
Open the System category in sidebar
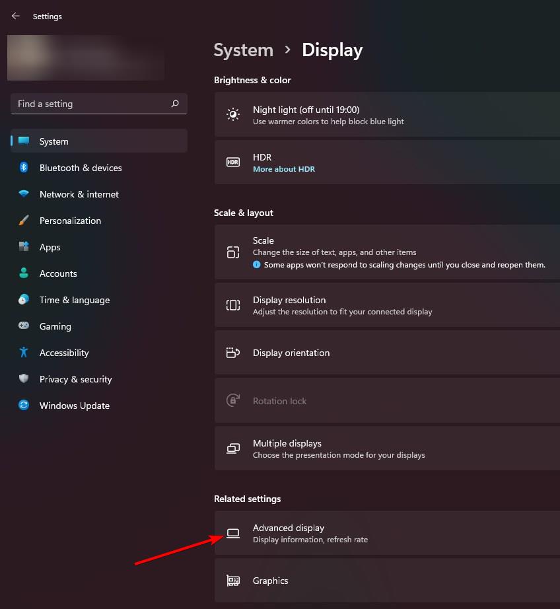tap(99, 141)
